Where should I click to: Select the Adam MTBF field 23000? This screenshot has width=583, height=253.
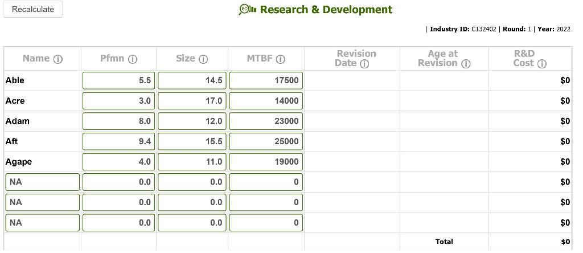pos(266,121)
